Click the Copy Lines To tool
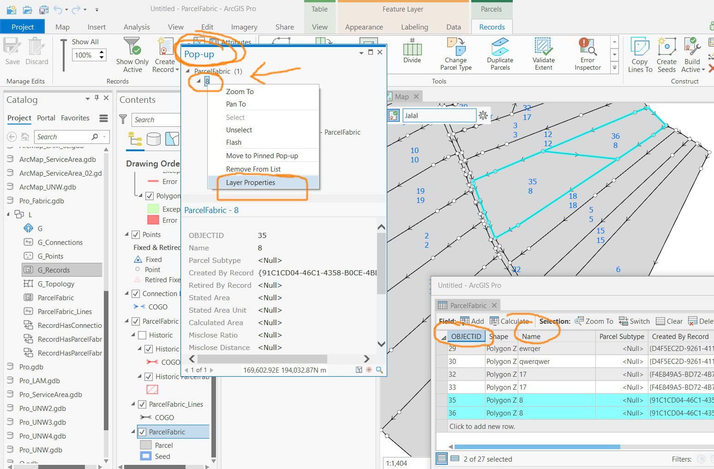Screen dimensions: 714x469 (x=640, y=47)
